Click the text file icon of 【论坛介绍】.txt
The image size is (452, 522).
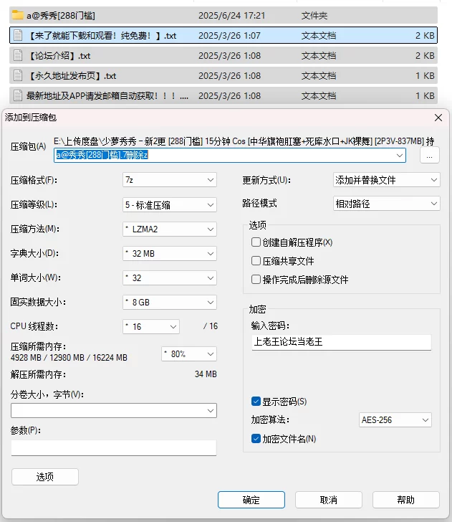[18, 55]
